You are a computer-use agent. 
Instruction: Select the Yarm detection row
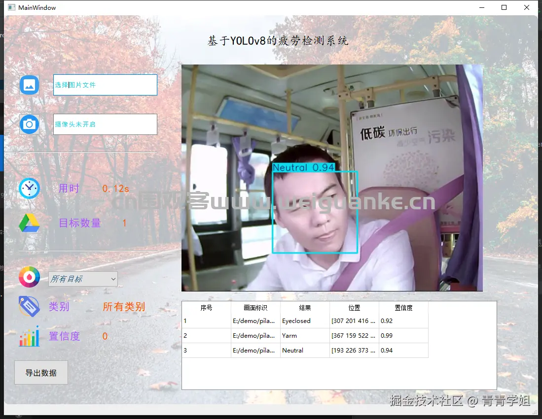[304, 335]
